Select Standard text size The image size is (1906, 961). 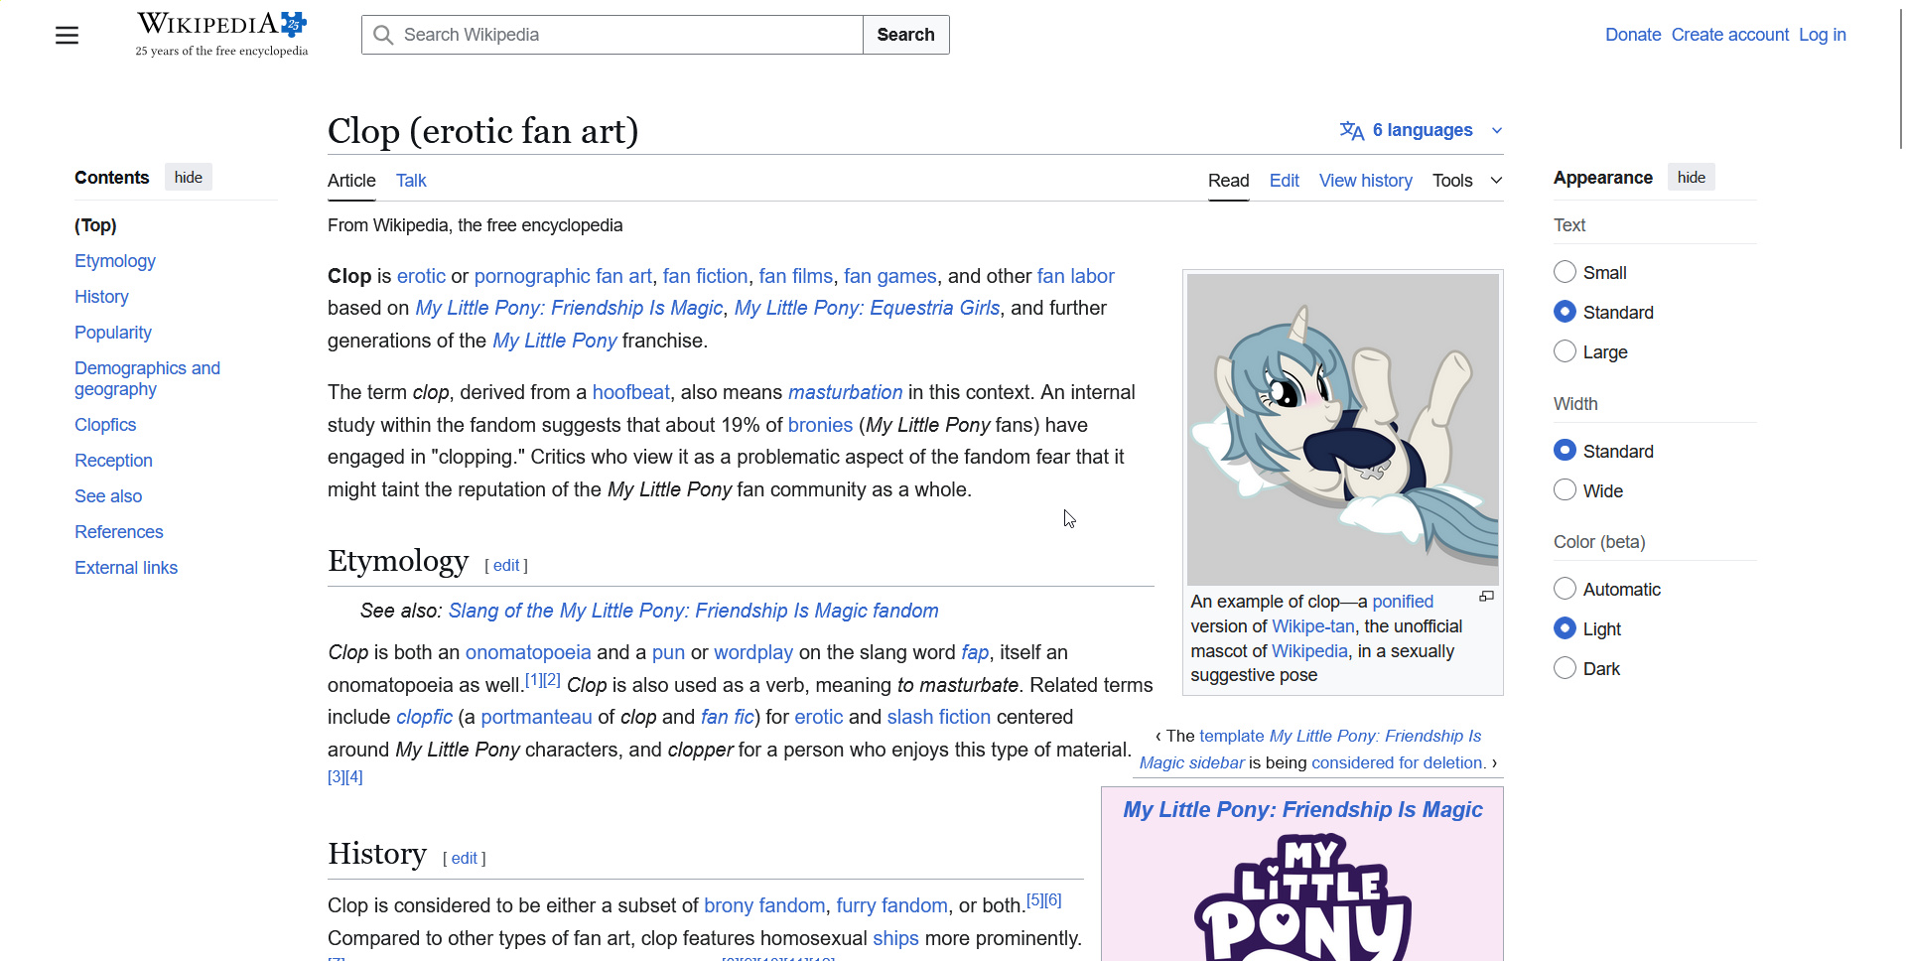1565,312
